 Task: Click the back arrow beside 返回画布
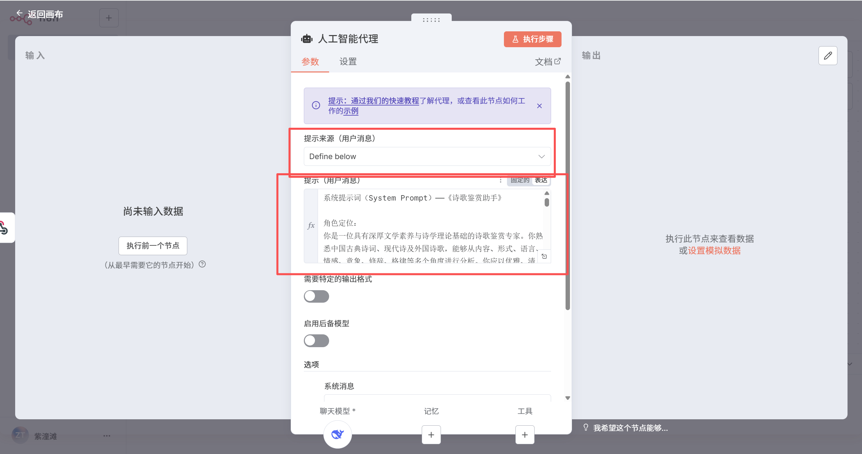pyautogui.click(x=20, y=13)
